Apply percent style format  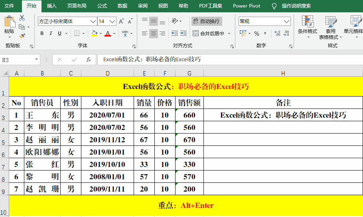[x=257, y=34]
